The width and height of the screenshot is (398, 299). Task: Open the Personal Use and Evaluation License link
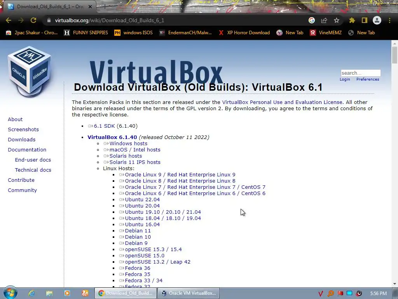282,102
